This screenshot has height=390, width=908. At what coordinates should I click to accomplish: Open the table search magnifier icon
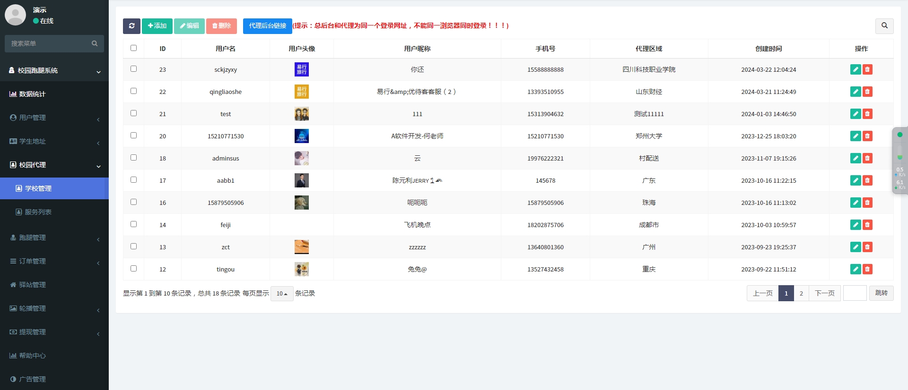[884, 26]
